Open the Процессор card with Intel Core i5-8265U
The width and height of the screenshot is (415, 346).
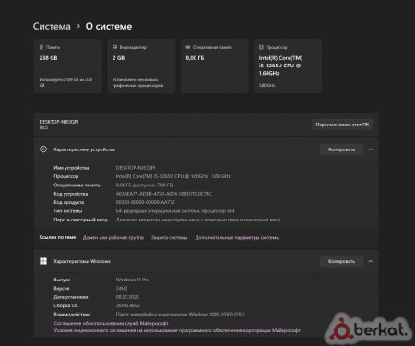pos(288,66)
